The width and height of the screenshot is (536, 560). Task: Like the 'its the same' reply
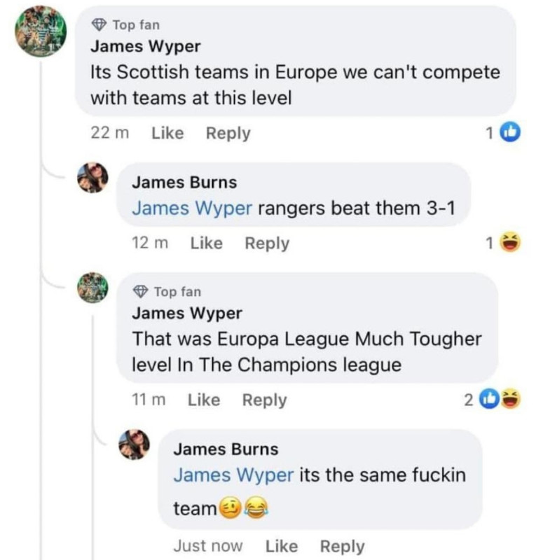click(282, 546)
